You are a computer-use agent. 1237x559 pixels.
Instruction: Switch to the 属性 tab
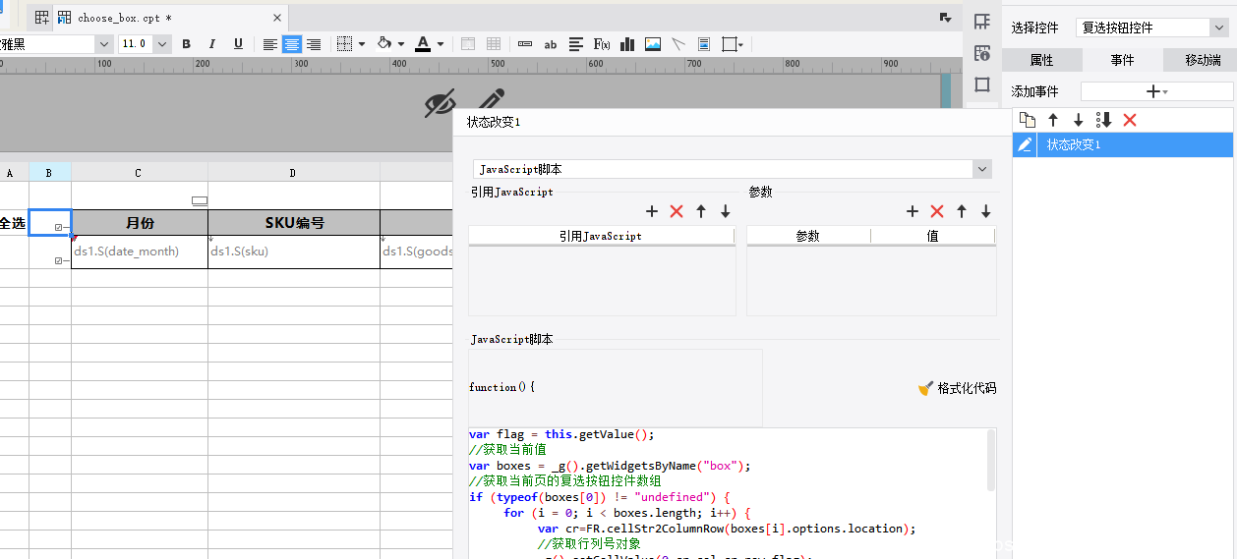coord(1042,60)
